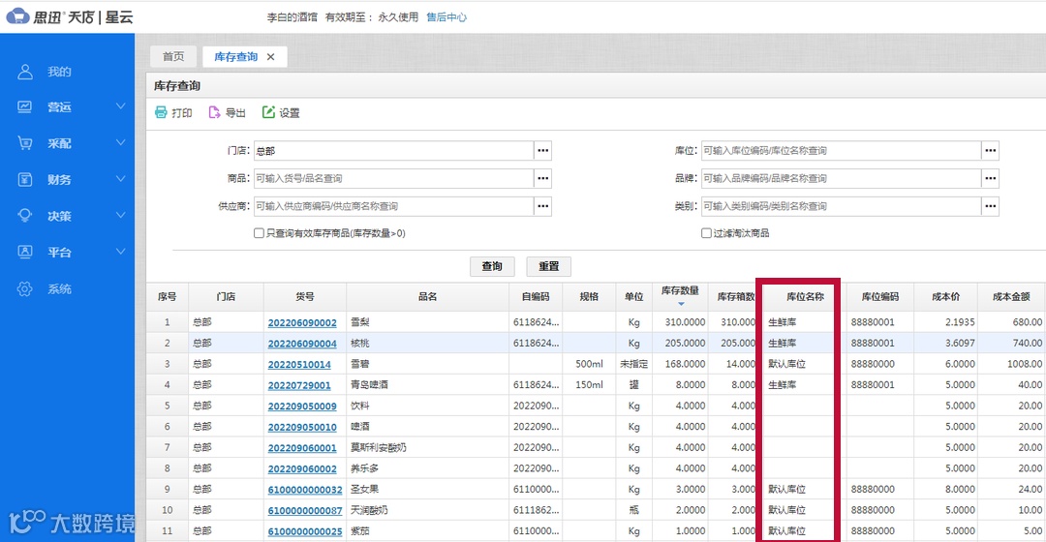This screenshot has height=542, width=1046.
Task: Open item link 6100000000032
Action: point(305,490)
